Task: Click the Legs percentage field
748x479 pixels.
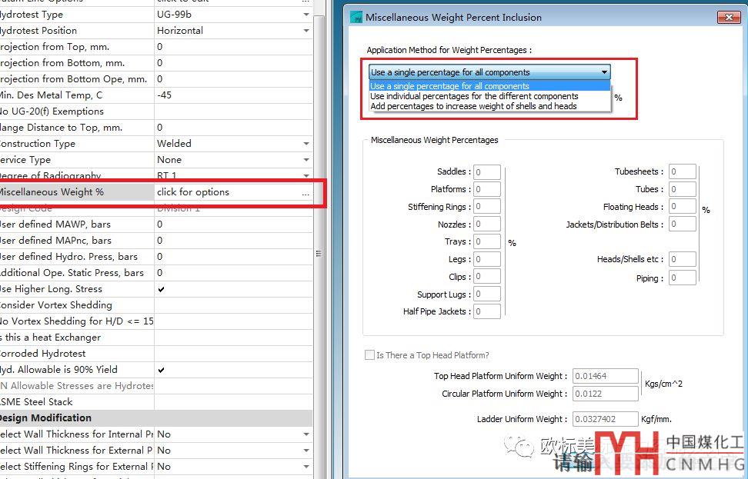Action: [x=487, y=259]
